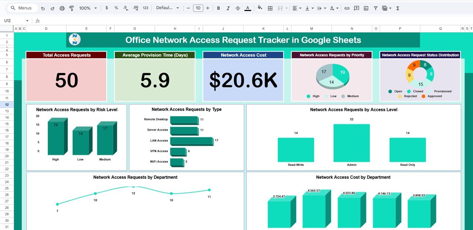Viewport: 473px width, 230px height.
Task: Select the Paint format tool
Action: (x=71, y=8)
